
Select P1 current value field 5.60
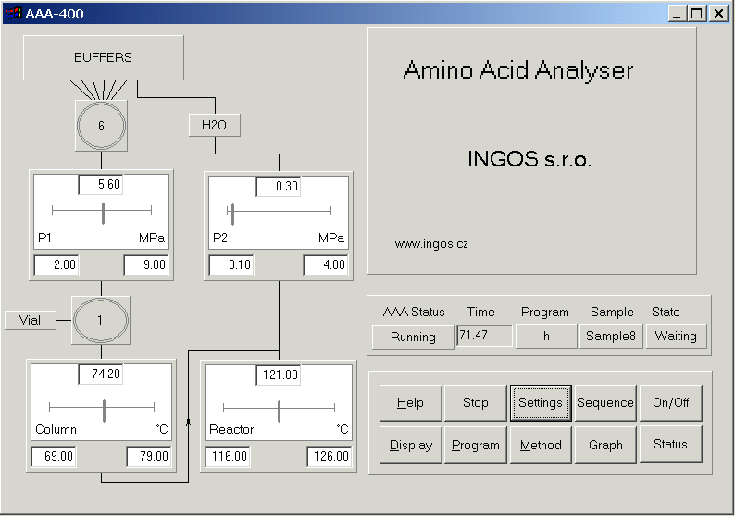(100, 185)
